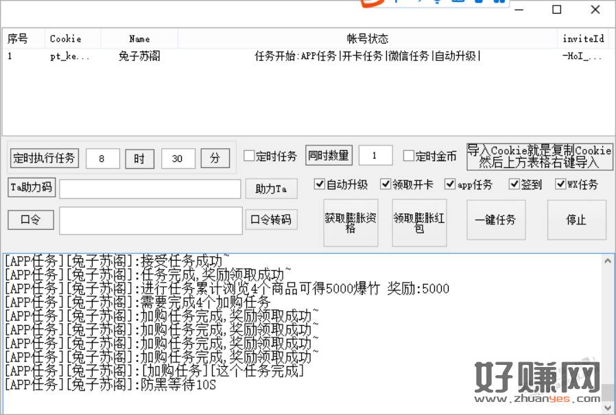Viewport: 616px width, 415px height.
Task: Toggle the app任务 checkbox
Action: pyautogui.click(x=450, y=185)
